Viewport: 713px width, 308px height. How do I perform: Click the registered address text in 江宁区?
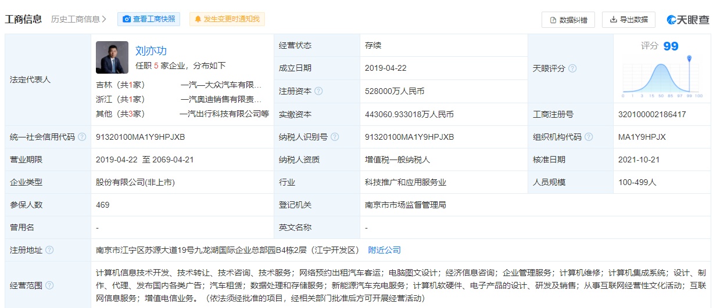click(x=228, y=250)
